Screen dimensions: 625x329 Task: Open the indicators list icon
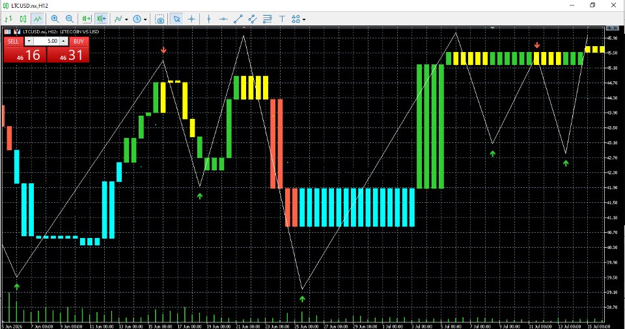click(118, 19)
